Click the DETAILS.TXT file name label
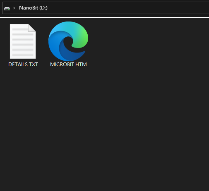Image resolution: width=209 pixels, height=191 pixels. click(x=23, y=64)
